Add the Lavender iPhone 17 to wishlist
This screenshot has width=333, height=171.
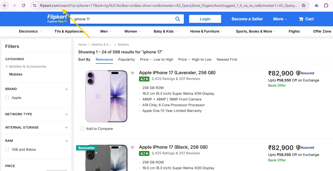click(132, 73)
